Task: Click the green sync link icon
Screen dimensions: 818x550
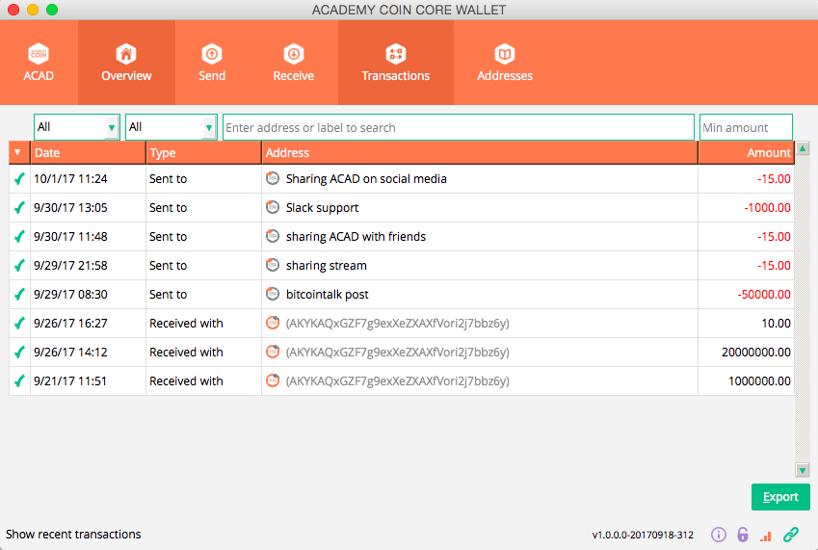Action: [791, 535]
